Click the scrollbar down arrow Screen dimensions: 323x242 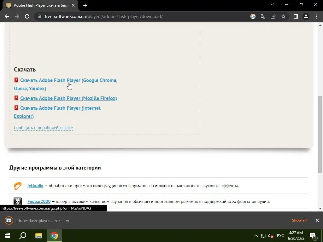coord(320,209)
